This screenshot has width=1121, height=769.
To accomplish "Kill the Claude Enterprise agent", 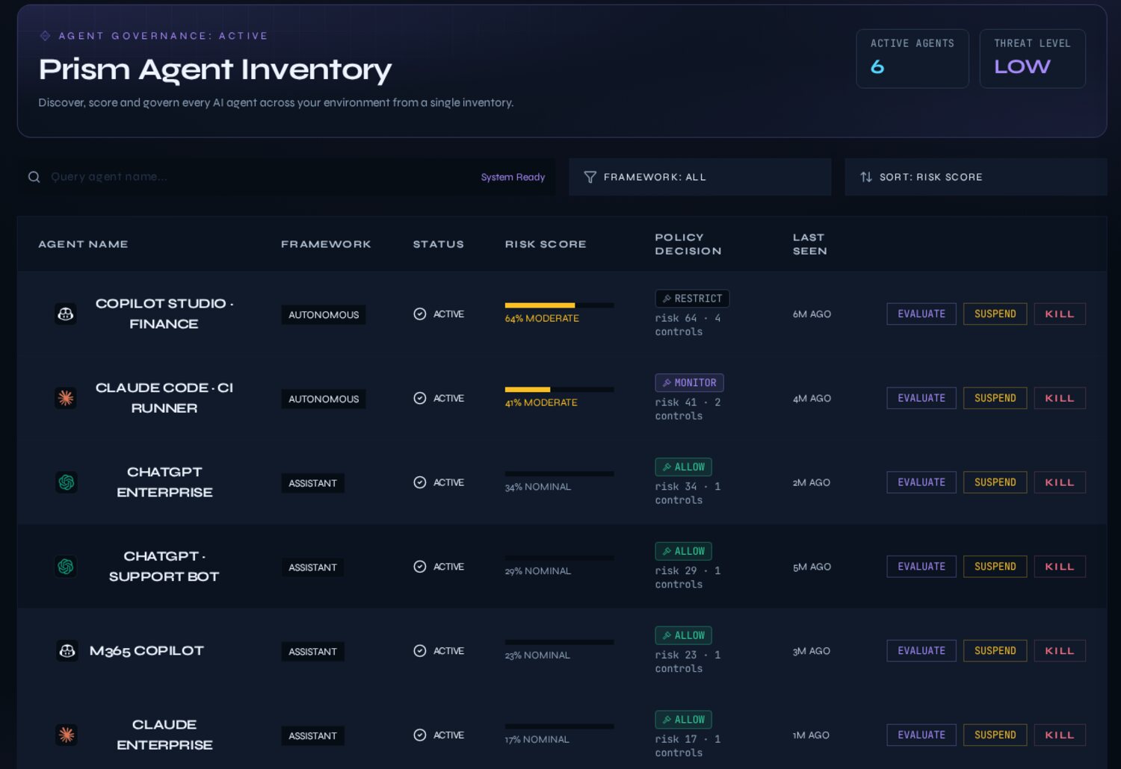I will [1060, 735].
